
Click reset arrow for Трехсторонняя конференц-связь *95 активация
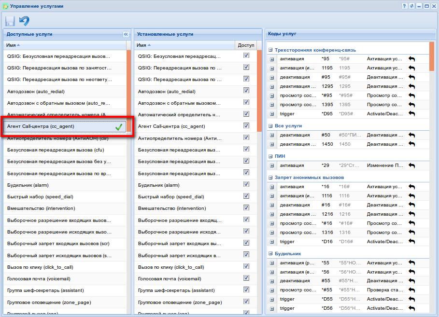pos(411,59)
